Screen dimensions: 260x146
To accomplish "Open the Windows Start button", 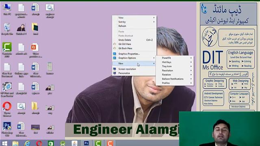I will (x=4, y=143).
